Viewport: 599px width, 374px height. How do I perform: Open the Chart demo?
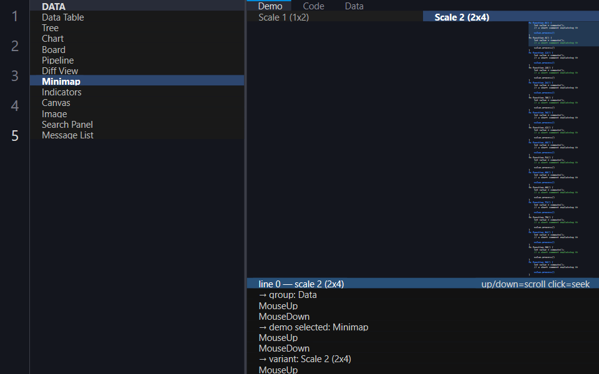pyautogui.click(x=137, y=39)
